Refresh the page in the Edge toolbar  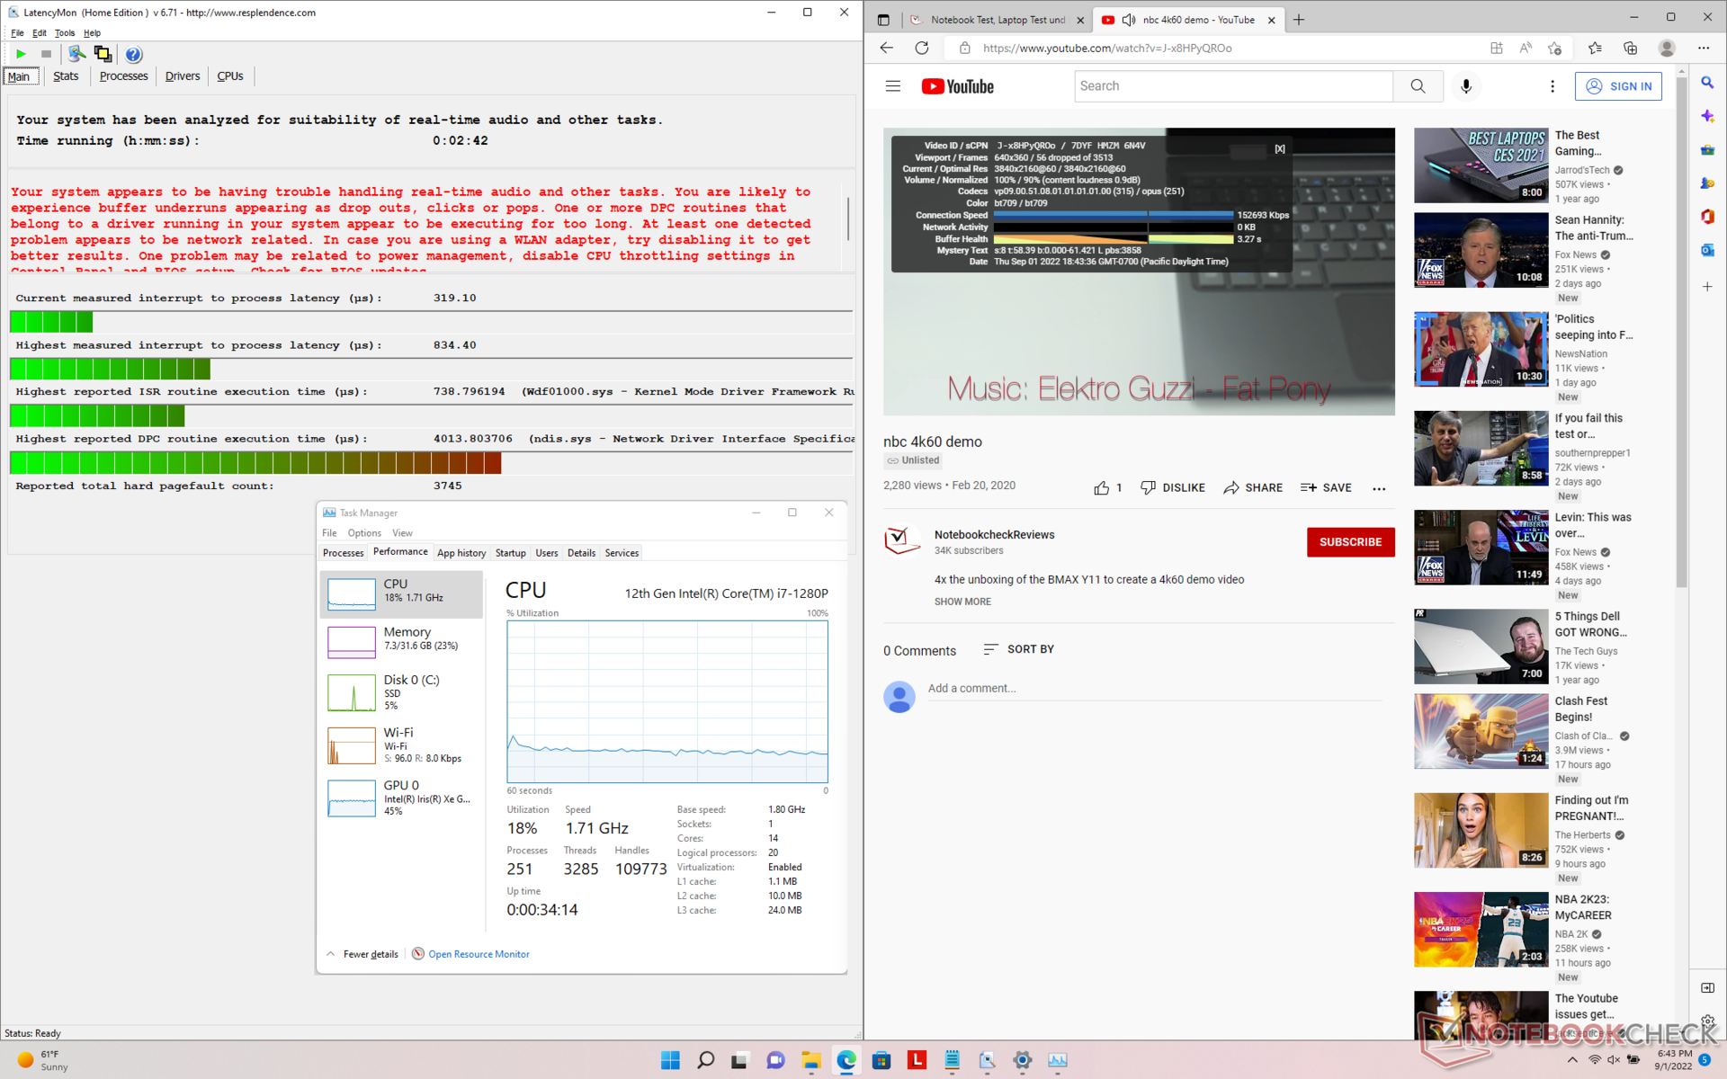click(x=922, y=48)
